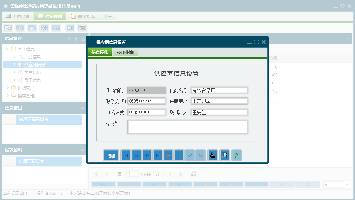Click the green run arrow icon in the dialog

236,155
